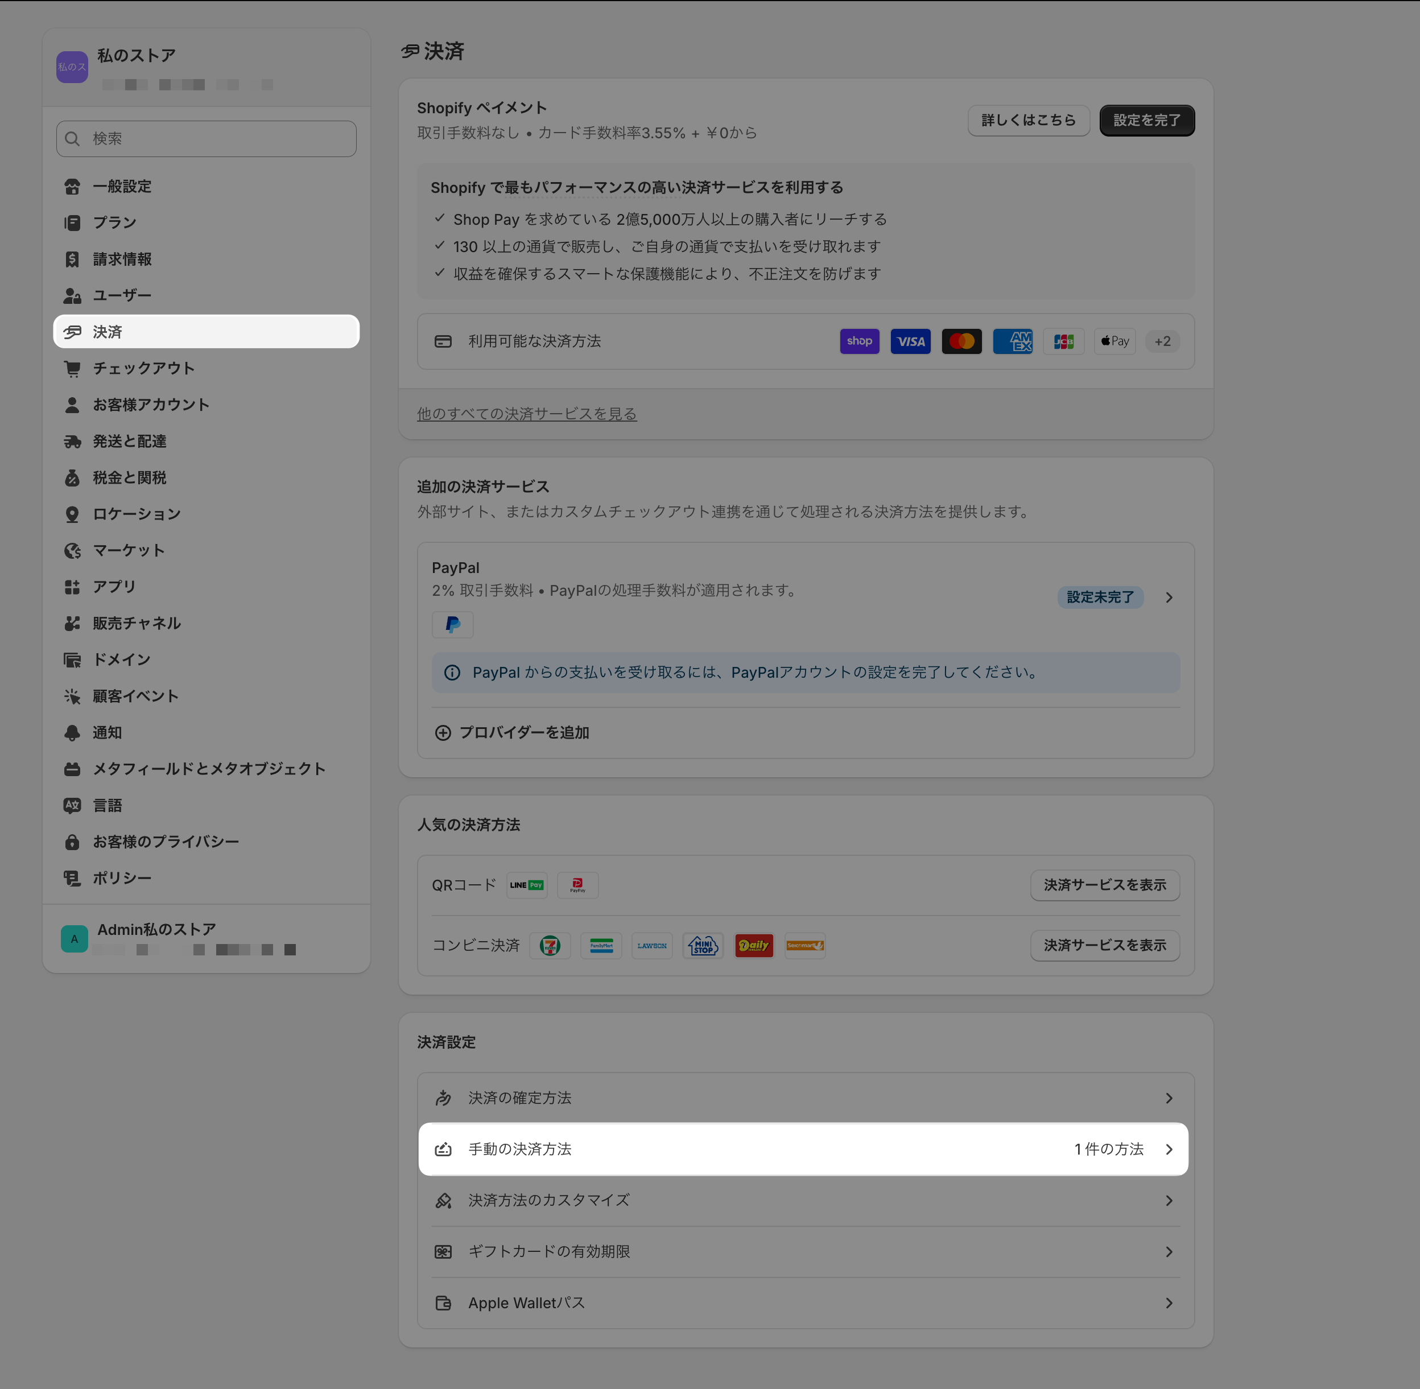Click the メタフィールド icon in sidebar
1420x1389 pixels.
click(72, 769)
